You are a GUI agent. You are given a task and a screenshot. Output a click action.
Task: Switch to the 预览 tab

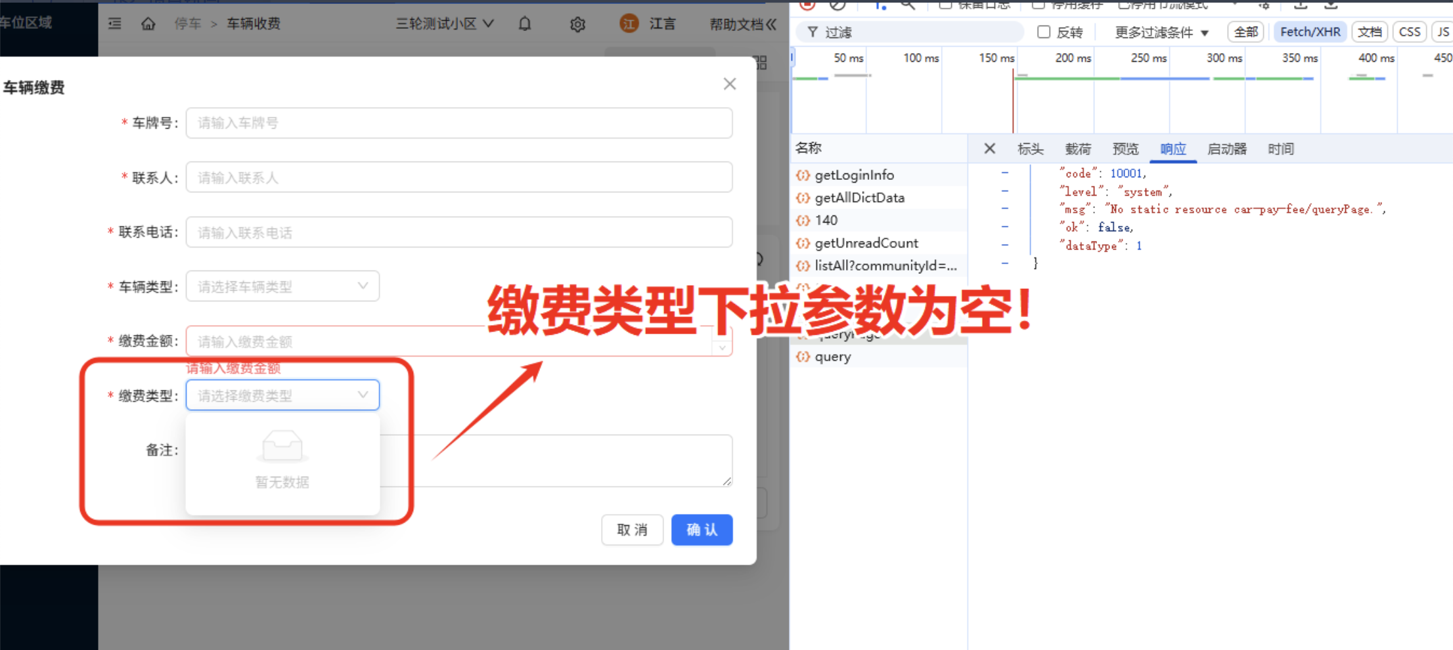tap(1125, 148)
